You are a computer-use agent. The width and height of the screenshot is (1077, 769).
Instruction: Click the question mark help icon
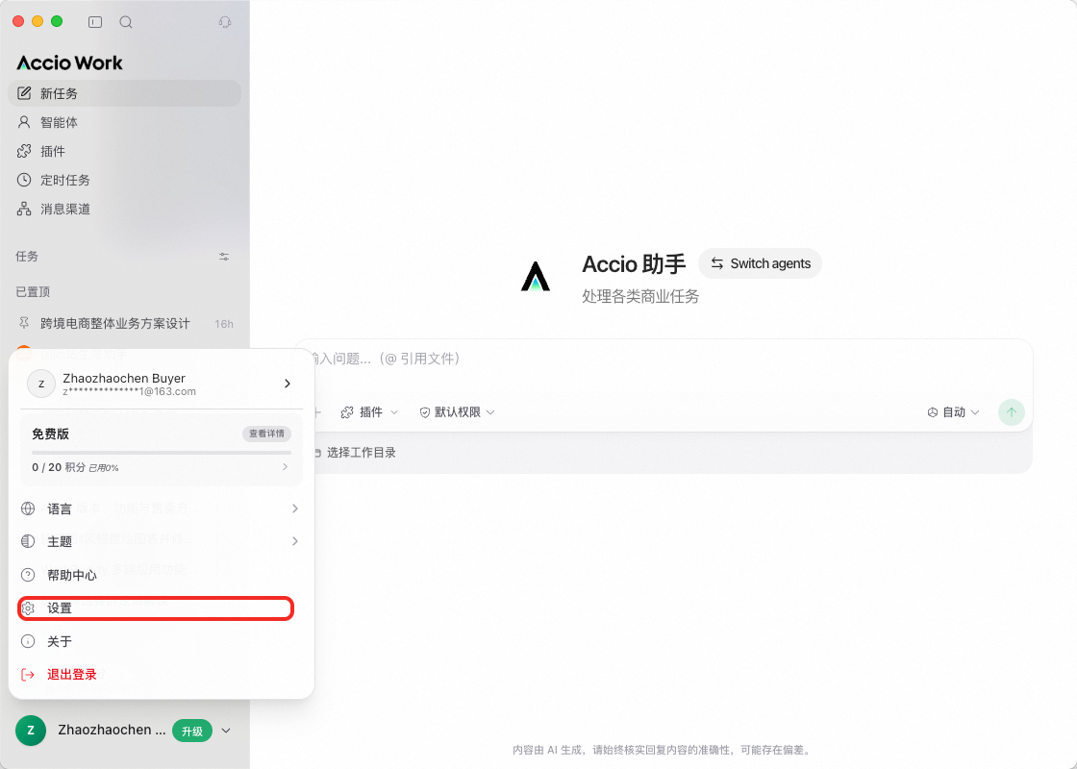[x=28, y=575]
